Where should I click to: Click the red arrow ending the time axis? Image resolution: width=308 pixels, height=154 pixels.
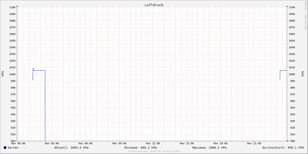288,141
